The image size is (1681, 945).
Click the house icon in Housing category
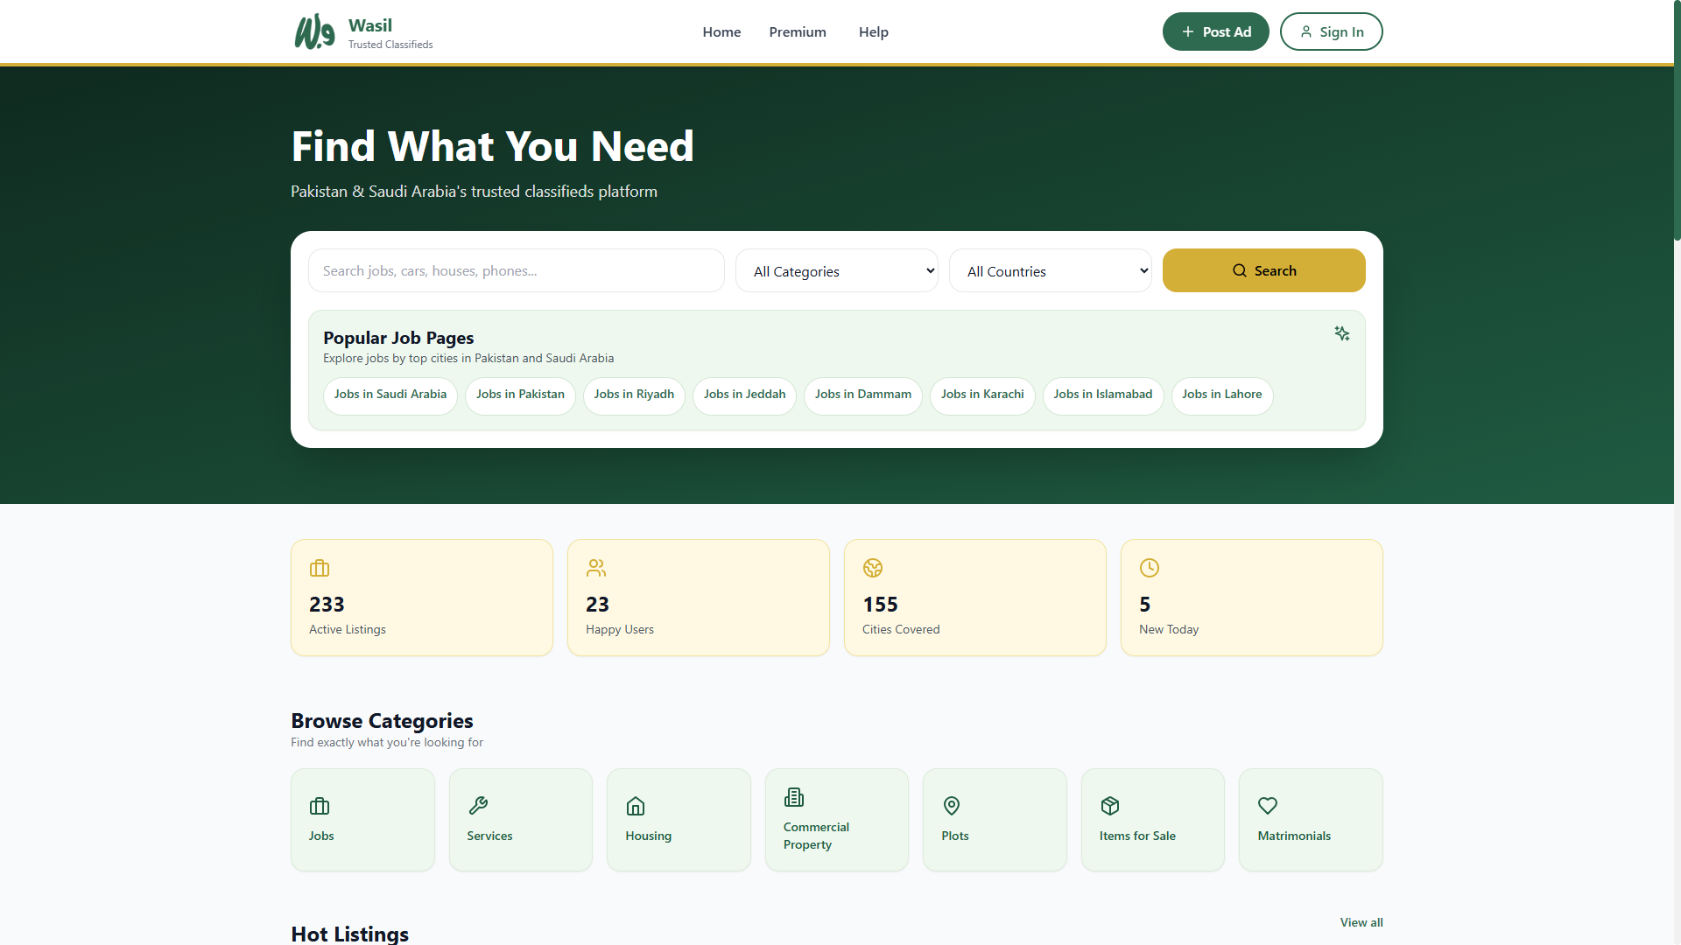click(x=636, y=806)
